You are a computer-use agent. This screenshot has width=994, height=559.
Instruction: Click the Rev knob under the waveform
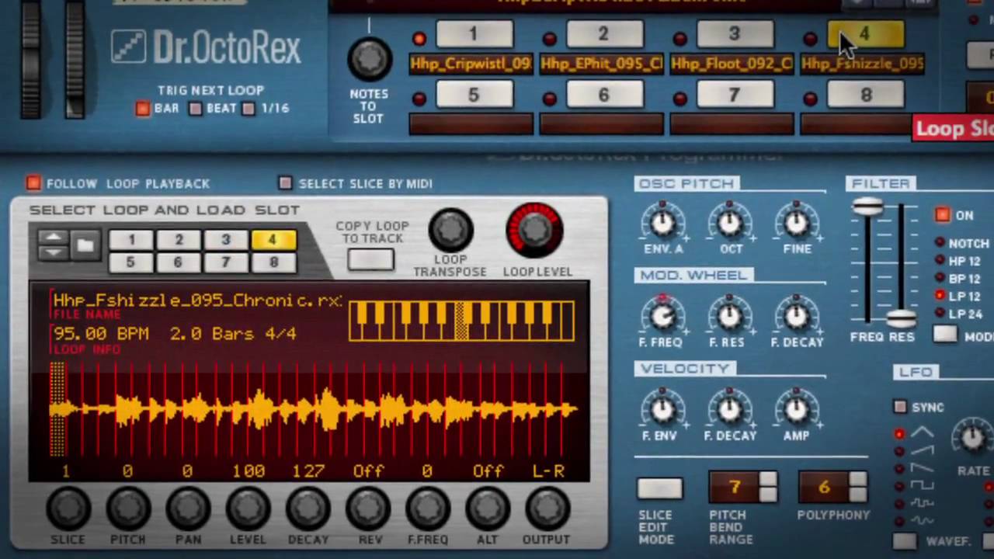[367, 509]
